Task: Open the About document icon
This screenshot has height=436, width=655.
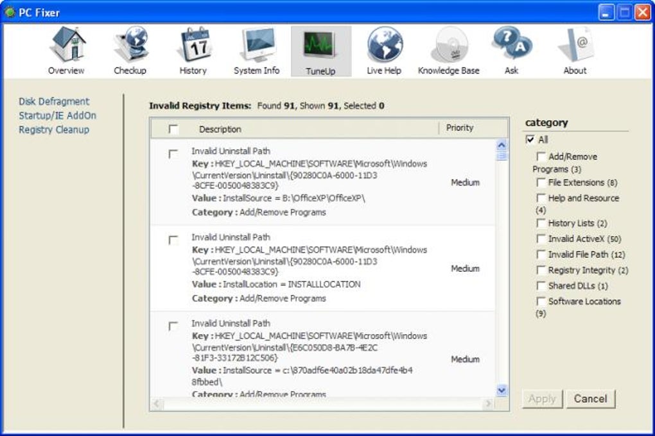Action: point(575,44)
